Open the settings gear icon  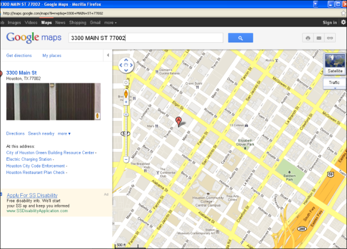(x=343, y=22)
